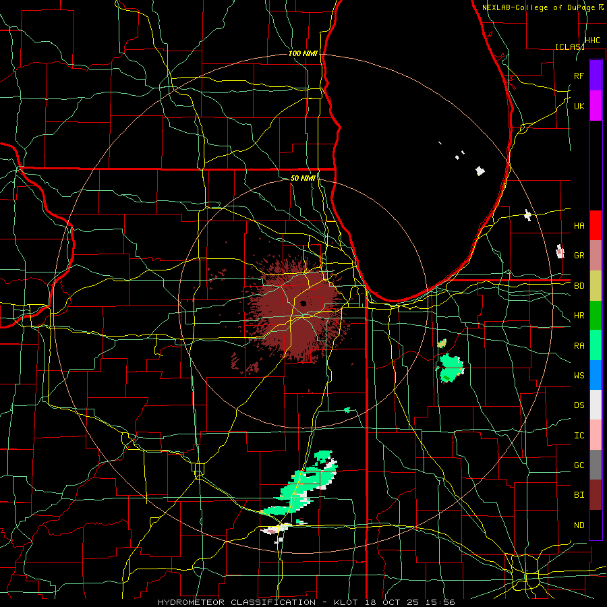
Task: Pick the RA bright green legend swatch
Action: (x=596, y=345)
